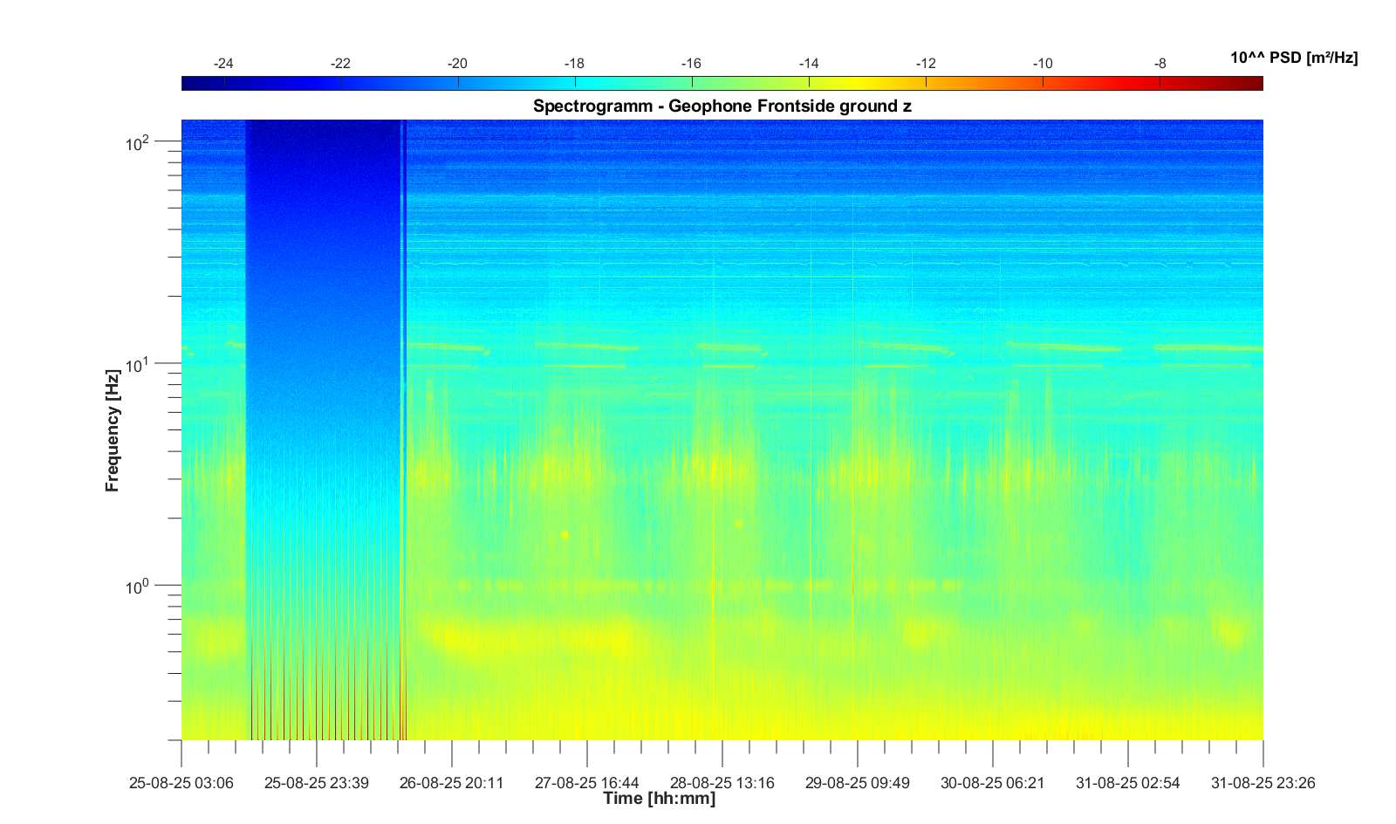The image size is (1396, 824).
Task: Click the thin light-blue vertical stripe after the gap
Action: [402, 349]
